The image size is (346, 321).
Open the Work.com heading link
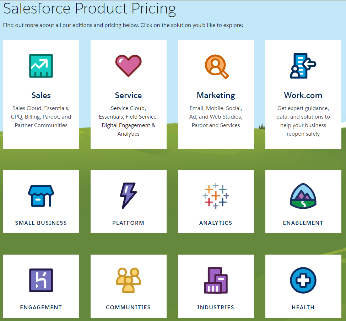pos(303,95)
